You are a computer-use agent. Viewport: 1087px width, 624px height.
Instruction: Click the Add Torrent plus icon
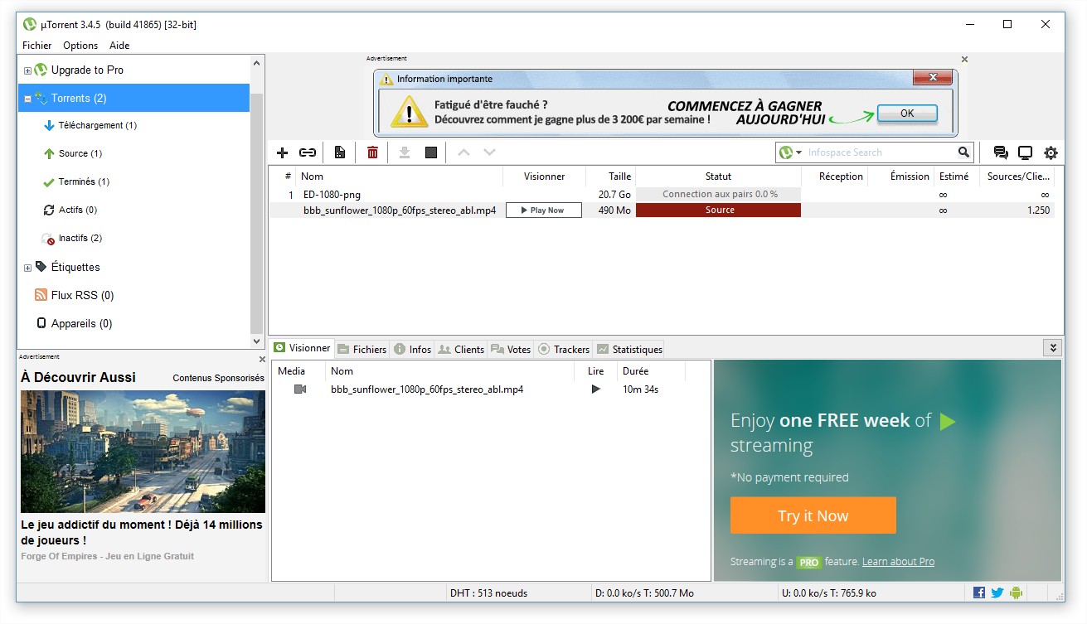(x=282, y=152)
